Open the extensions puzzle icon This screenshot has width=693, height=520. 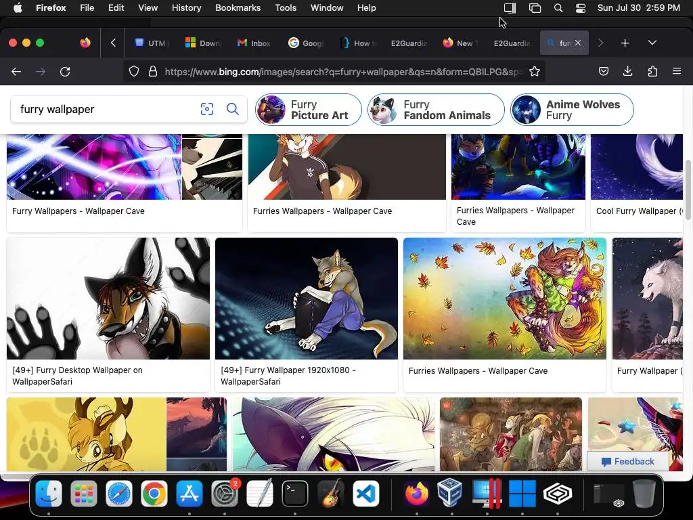tap(652, 71)
